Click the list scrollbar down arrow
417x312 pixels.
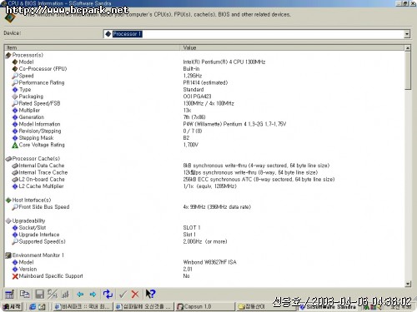pos(408,284)
